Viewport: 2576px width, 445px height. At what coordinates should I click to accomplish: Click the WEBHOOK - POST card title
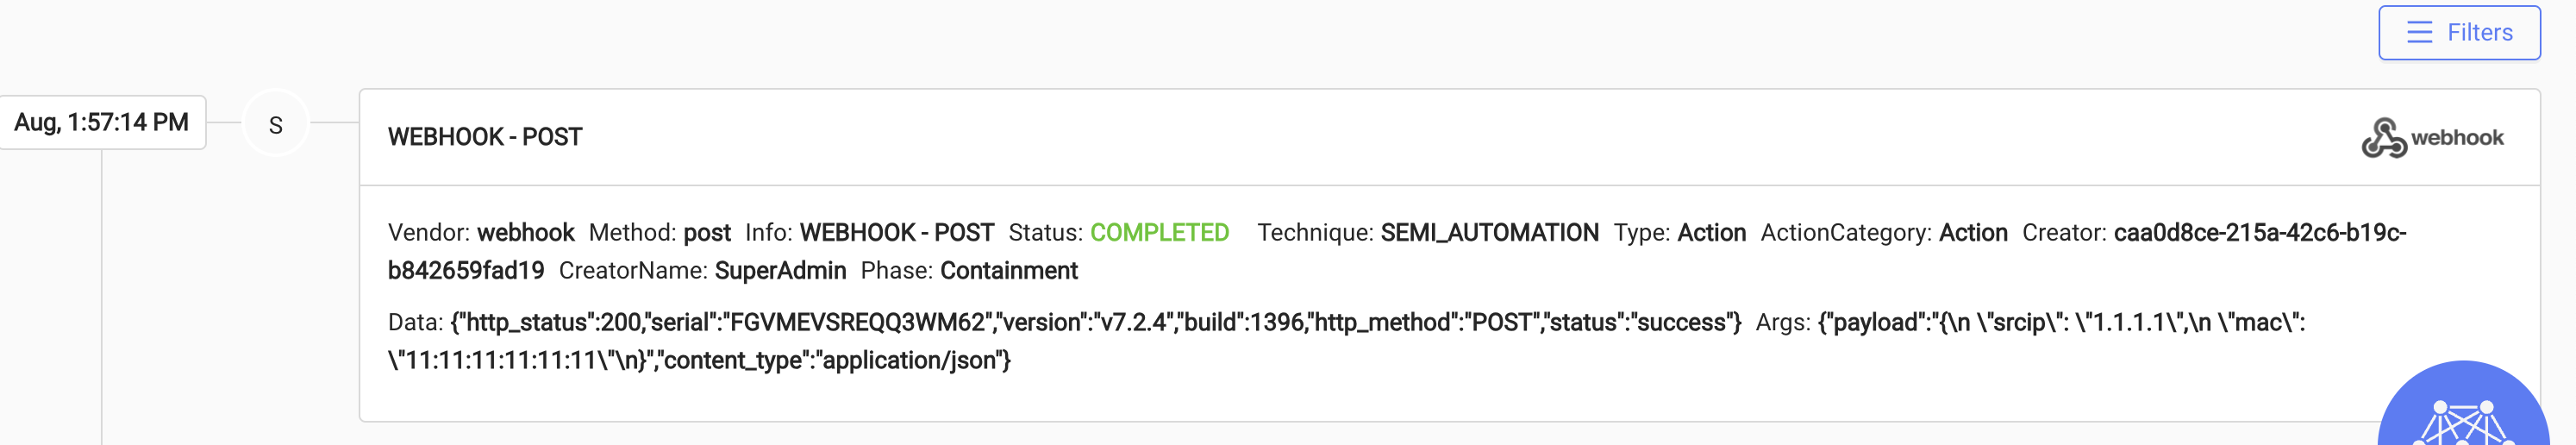485,137
